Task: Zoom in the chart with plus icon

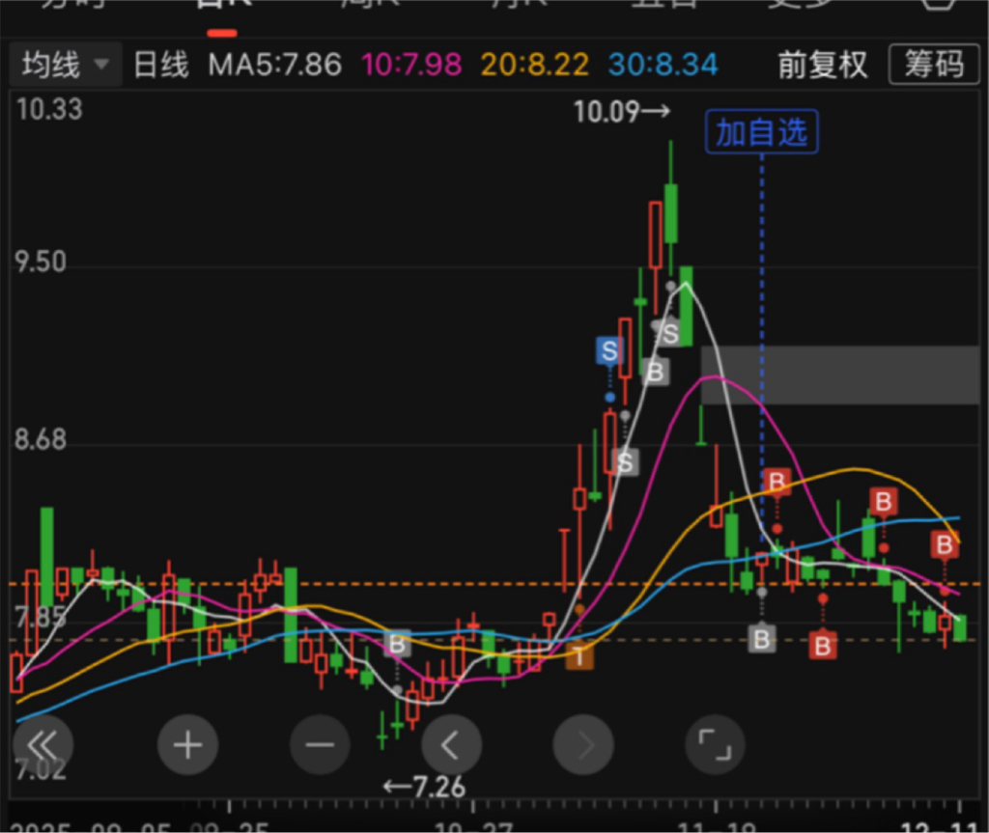Action: 188,745
